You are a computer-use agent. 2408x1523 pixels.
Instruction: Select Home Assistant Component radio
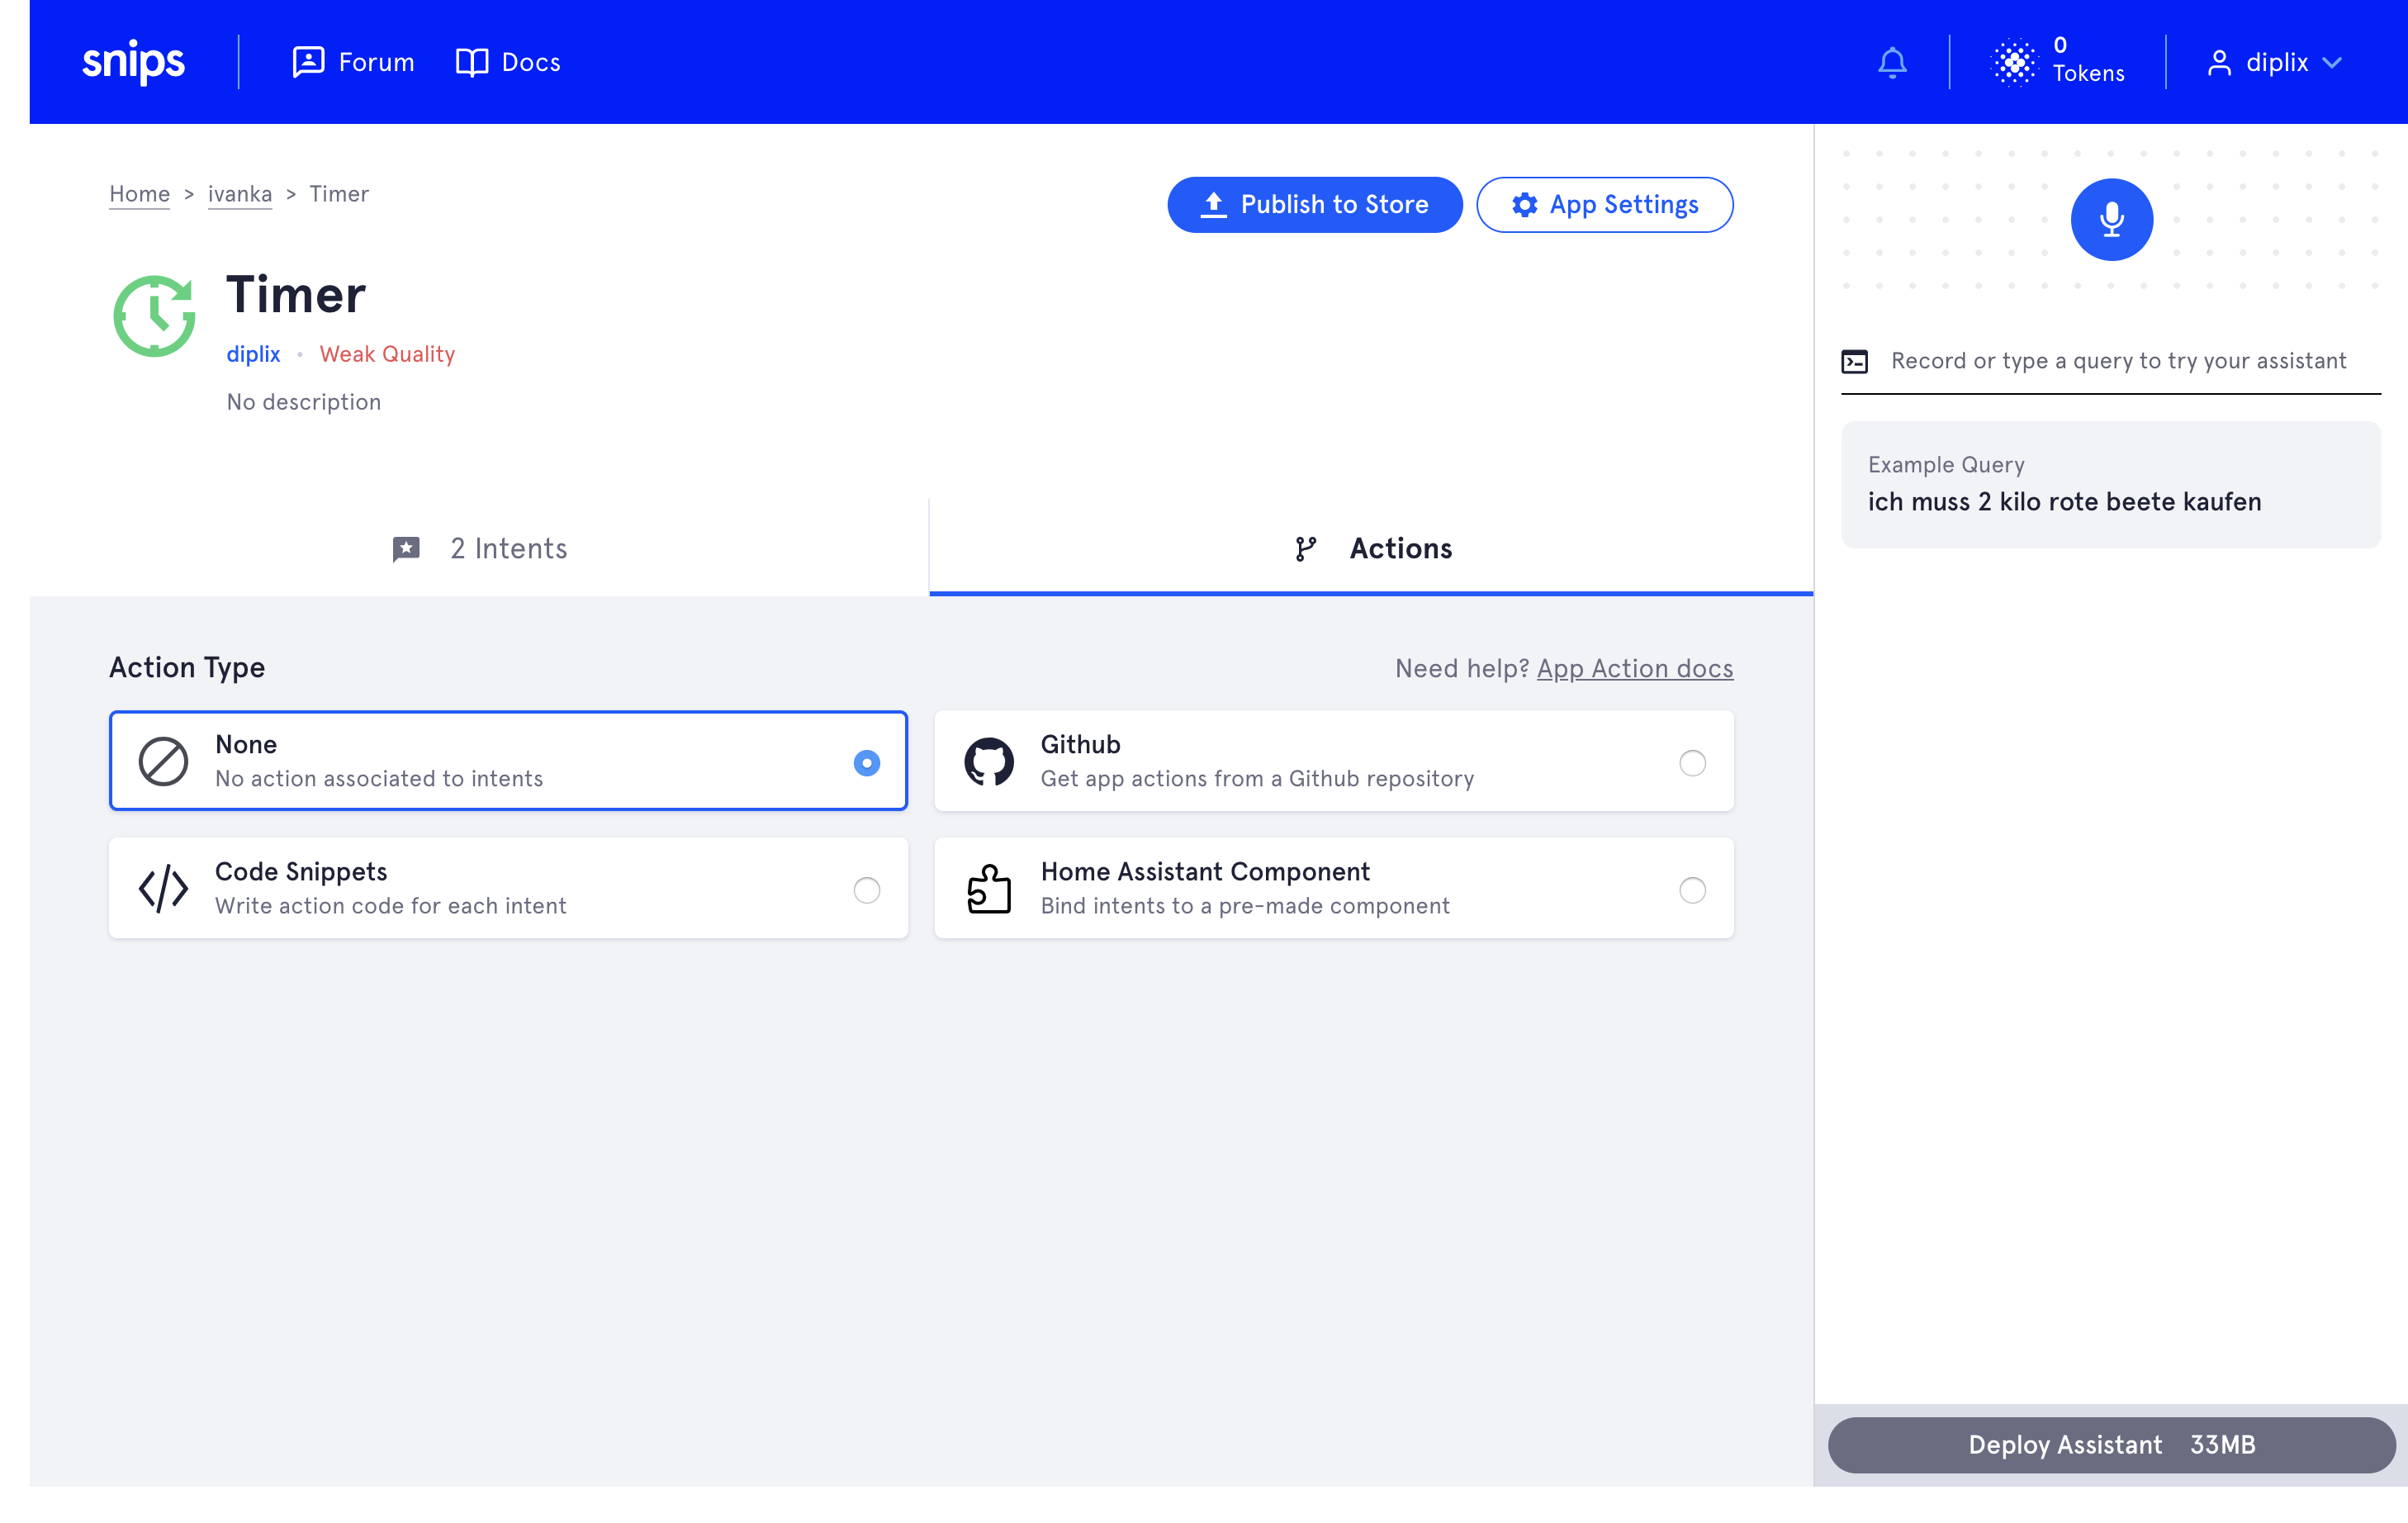tap(1692, 889)
